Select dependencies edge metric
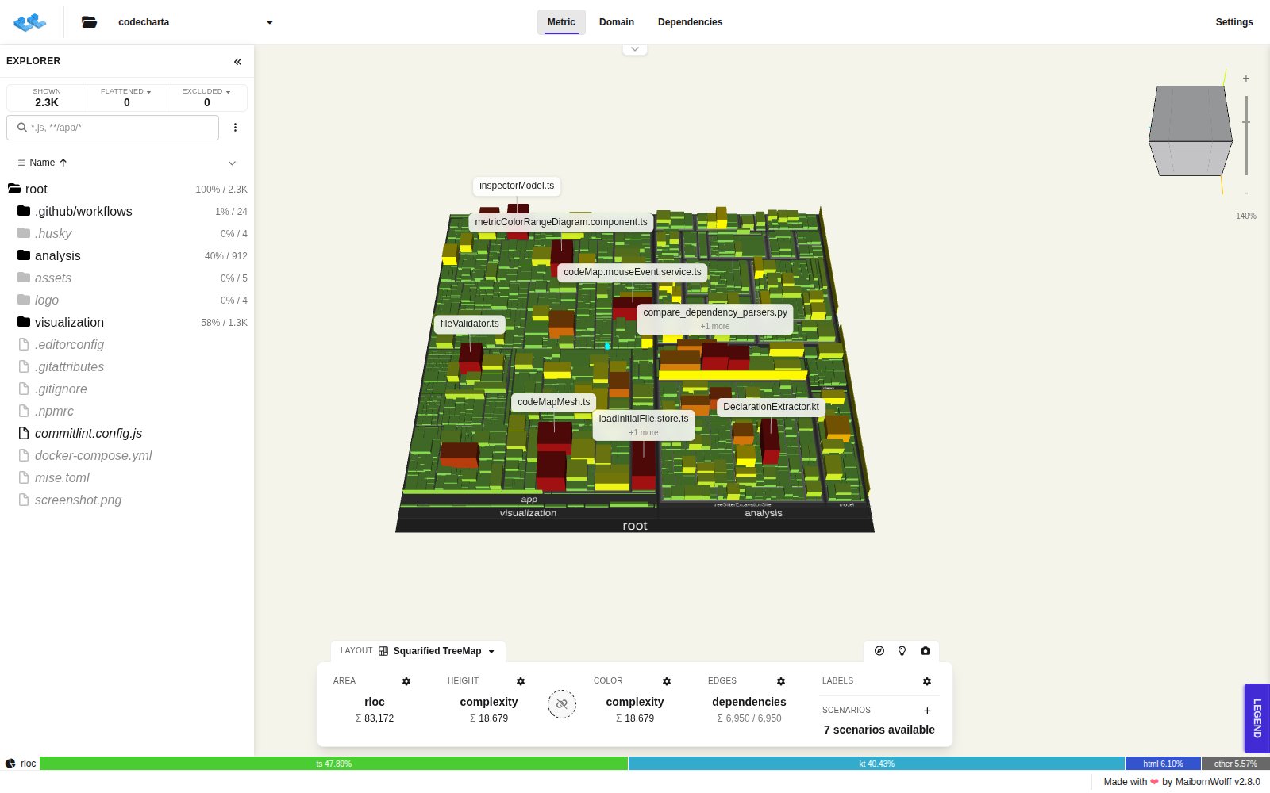Image resolution: width=1270 pixels, height=793 pixels. [x=749, y=702]
